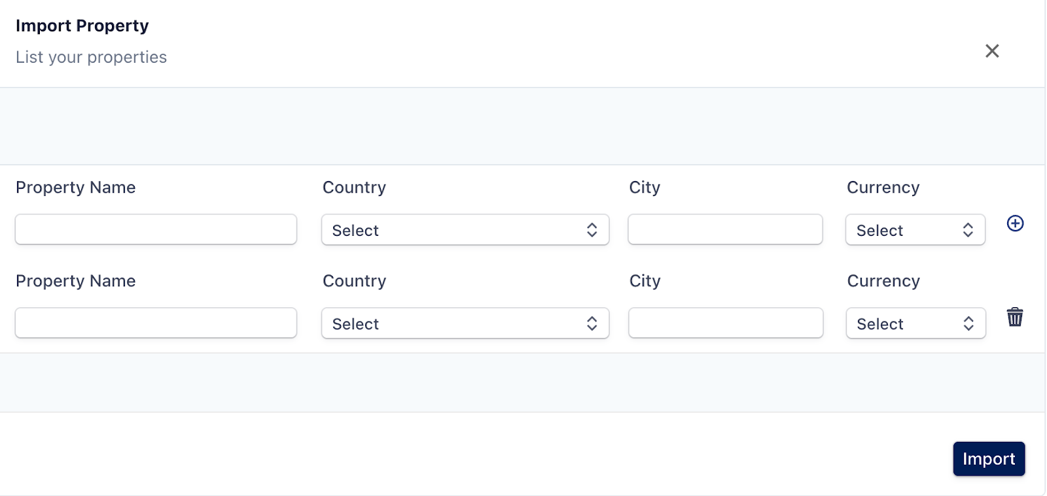Expand the second row Currency select
Viewport: 1047px width, 496px height.
click(915, 323)
